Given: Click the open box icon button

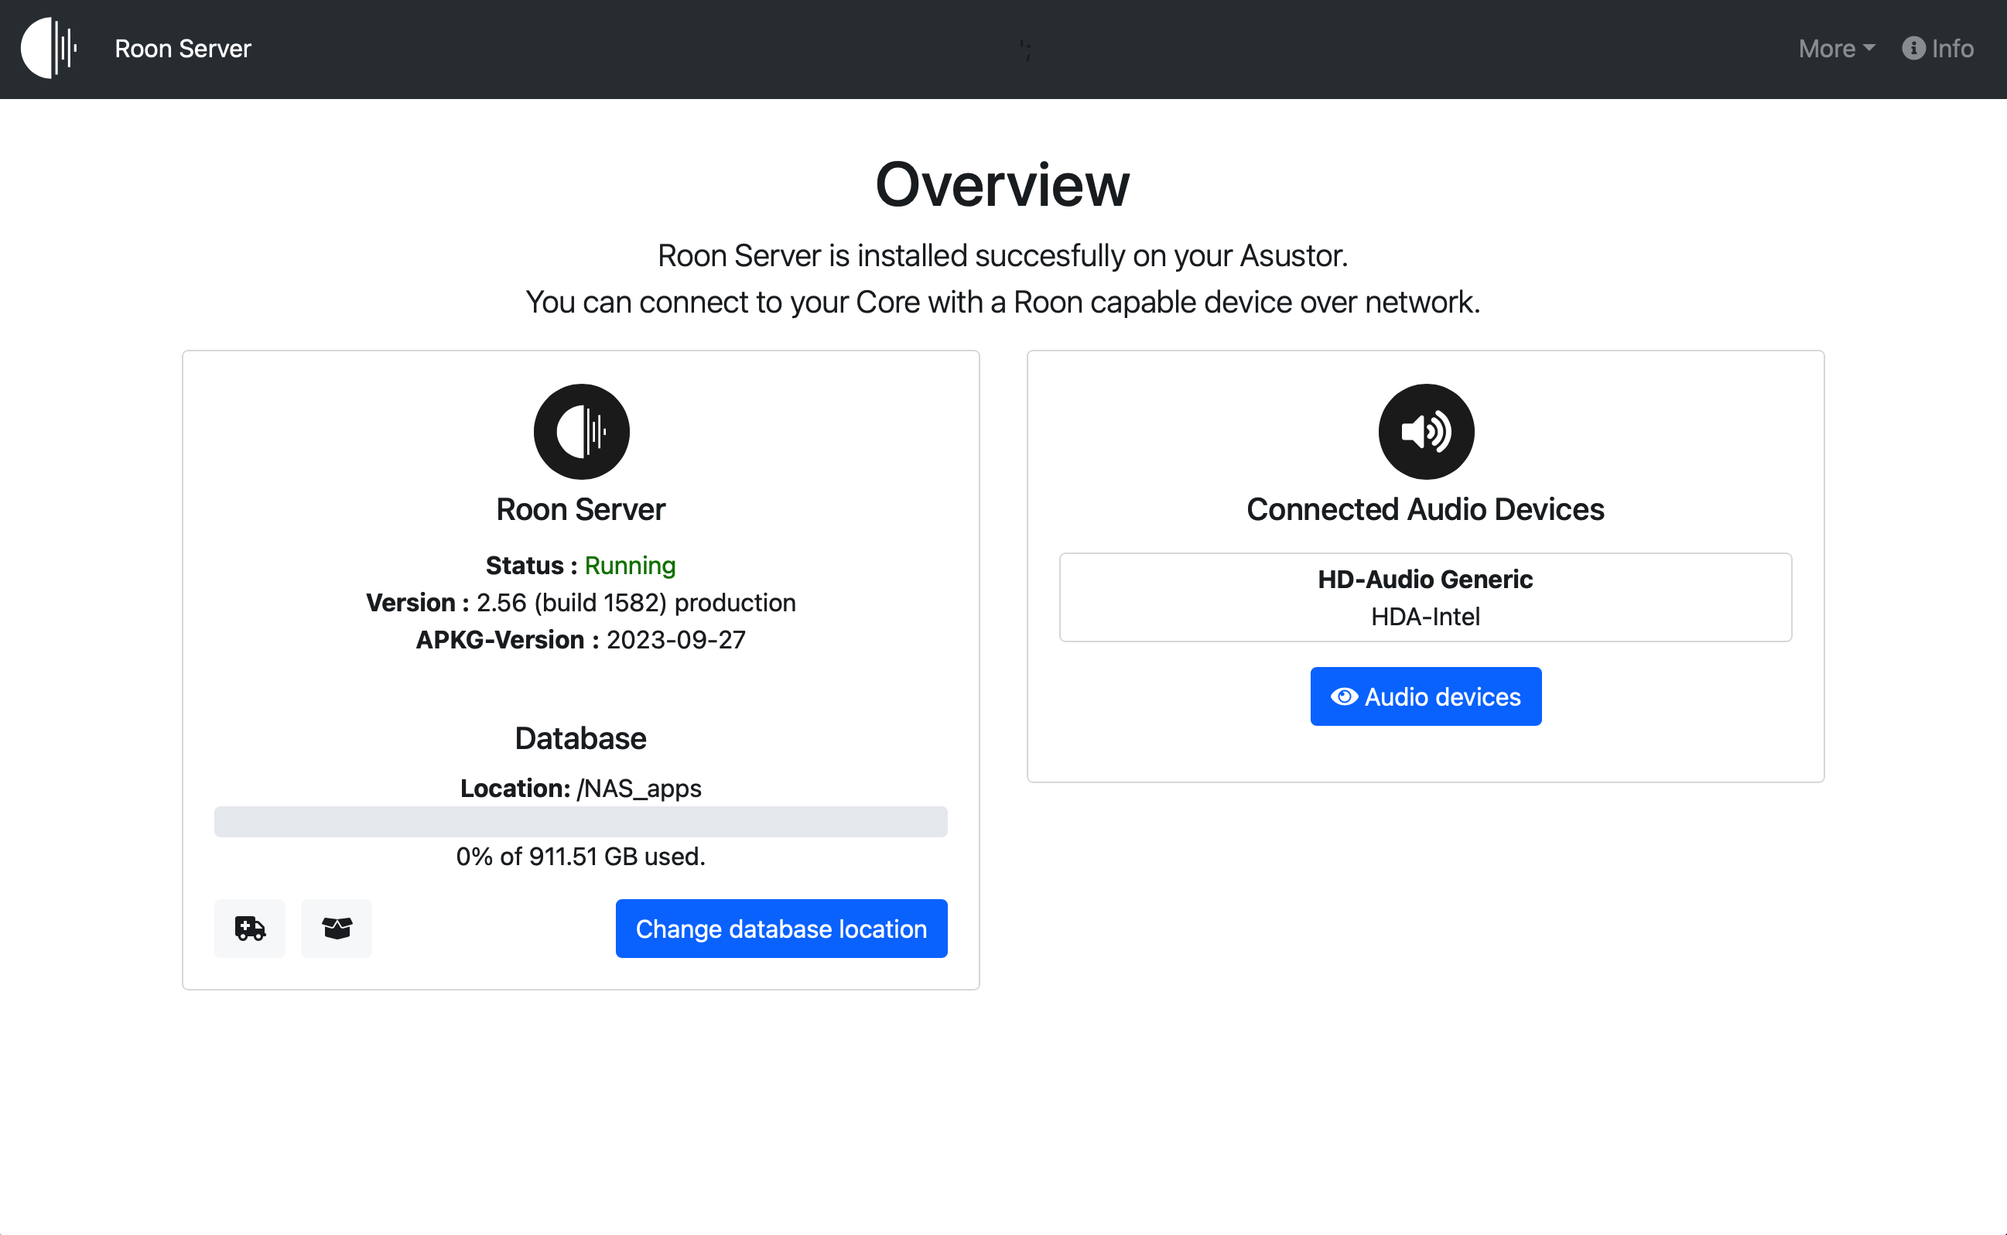Looking at the screenshot, I should (337, 929).
